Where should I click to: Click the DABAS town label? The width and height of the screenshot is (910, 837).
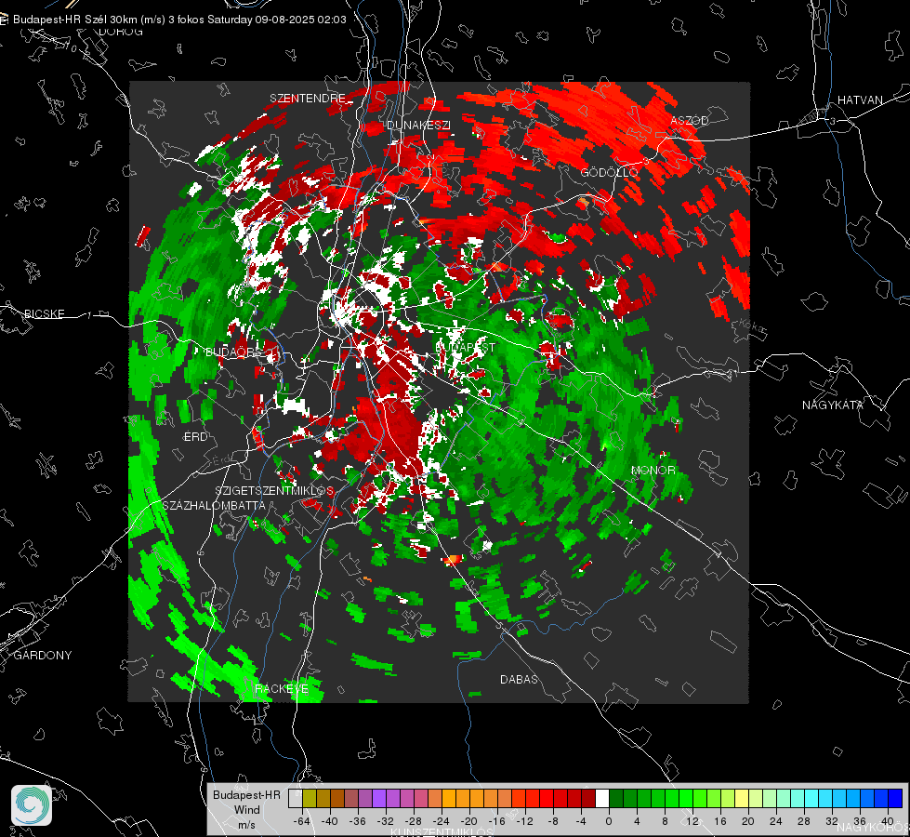click(x=519, y=679)
